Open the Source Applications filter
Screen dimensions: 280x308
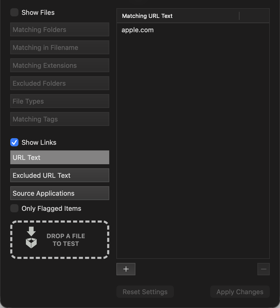pyautogui.click(x=60, y=193)
